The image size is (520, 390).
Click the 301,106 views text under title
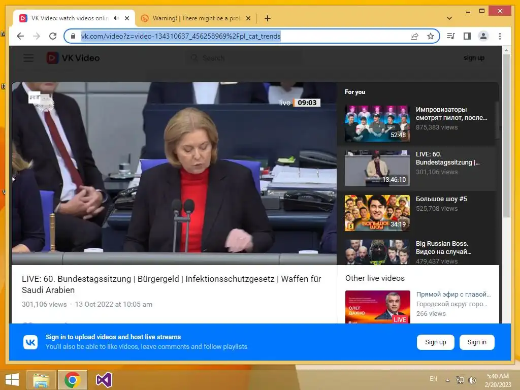click(x=44, y=305)
